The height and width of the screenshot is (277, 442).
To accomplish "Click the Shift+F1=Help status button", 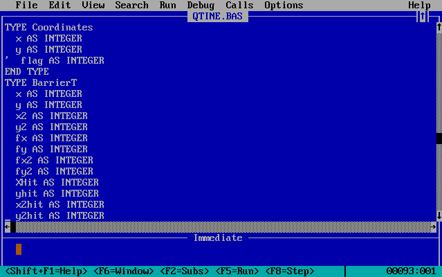I will pyautogui.click(x=46, y=271).
